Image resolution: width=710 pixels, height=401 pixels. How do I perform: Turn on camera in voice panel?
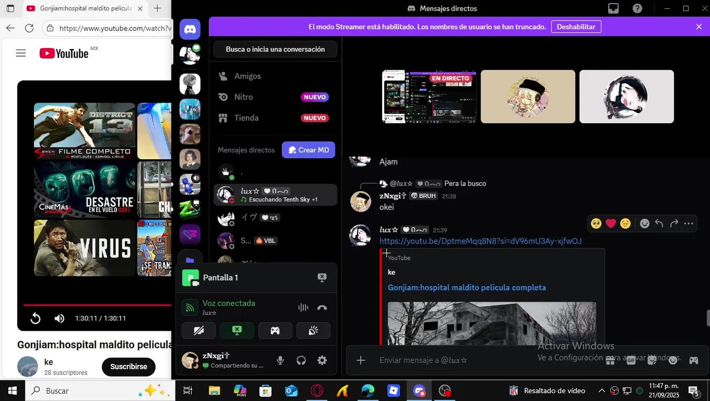198,331
